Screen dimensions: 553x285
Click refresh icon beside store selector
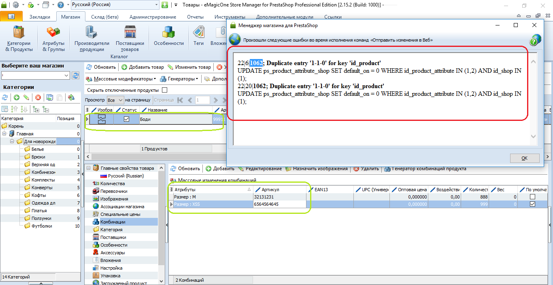click(75, 76)
